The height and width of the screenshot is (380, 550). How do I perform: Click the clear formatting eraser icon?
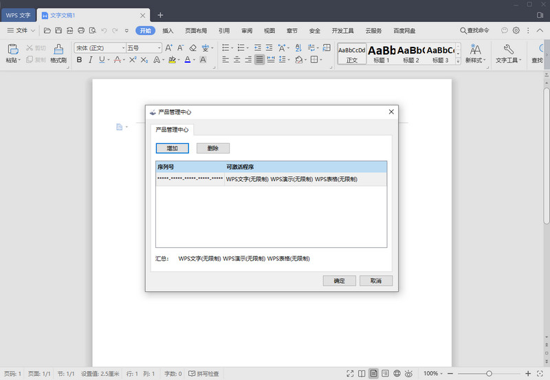tap(192, 47)
